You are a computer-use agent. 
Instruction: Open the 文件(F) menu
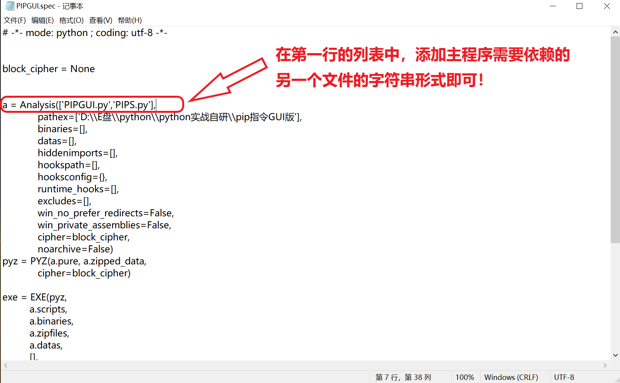[14, 20]
